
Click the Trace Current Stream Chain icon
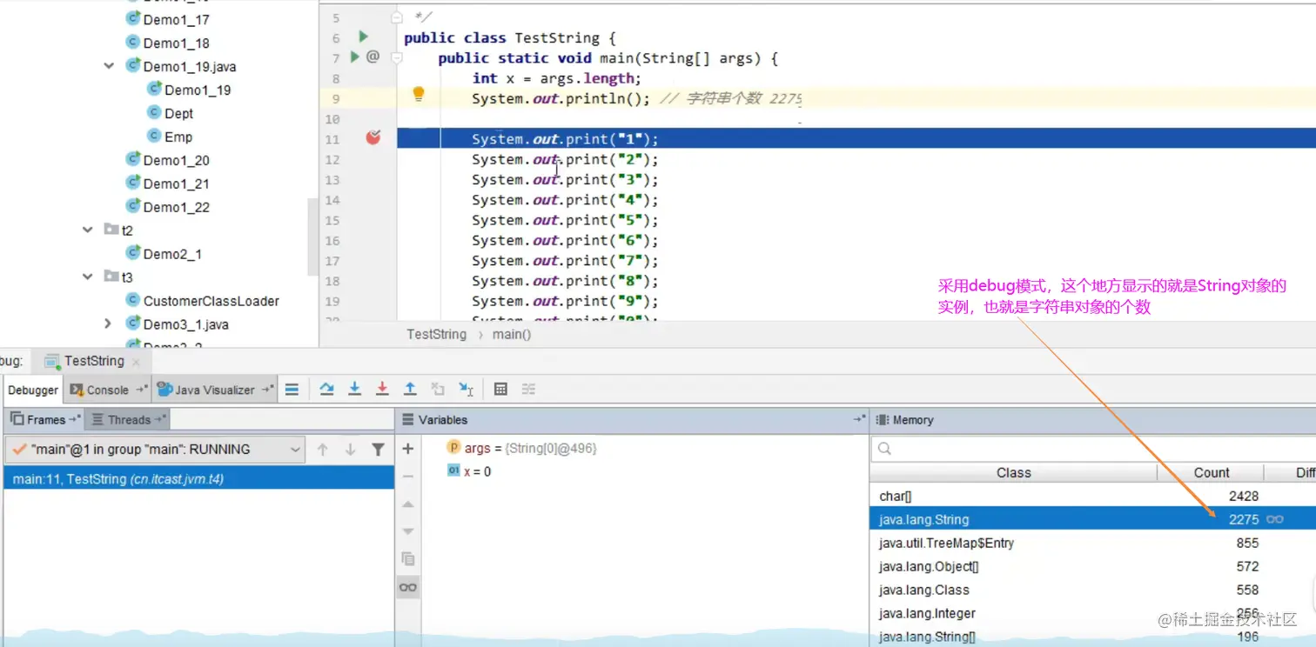(x=528, y=390)
